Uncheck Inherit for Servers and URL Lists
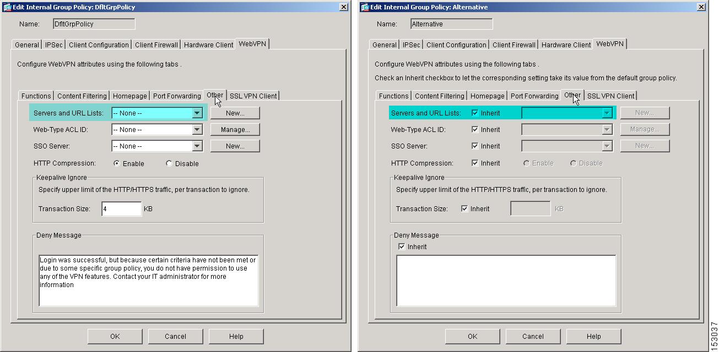This screenshot has width=719, height=352. [x=475, y=113]
